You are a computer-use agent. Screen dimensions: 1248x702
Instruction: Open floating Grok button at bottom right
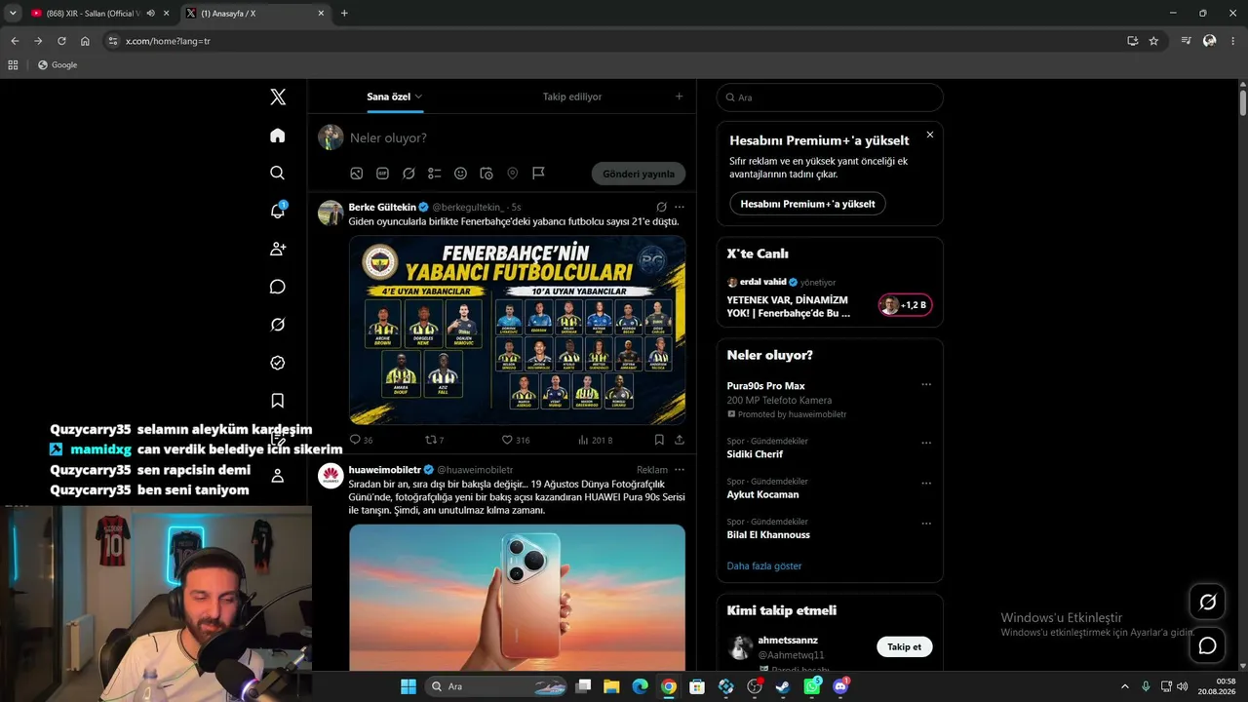pyautogui.click(x=1207, y=603)
